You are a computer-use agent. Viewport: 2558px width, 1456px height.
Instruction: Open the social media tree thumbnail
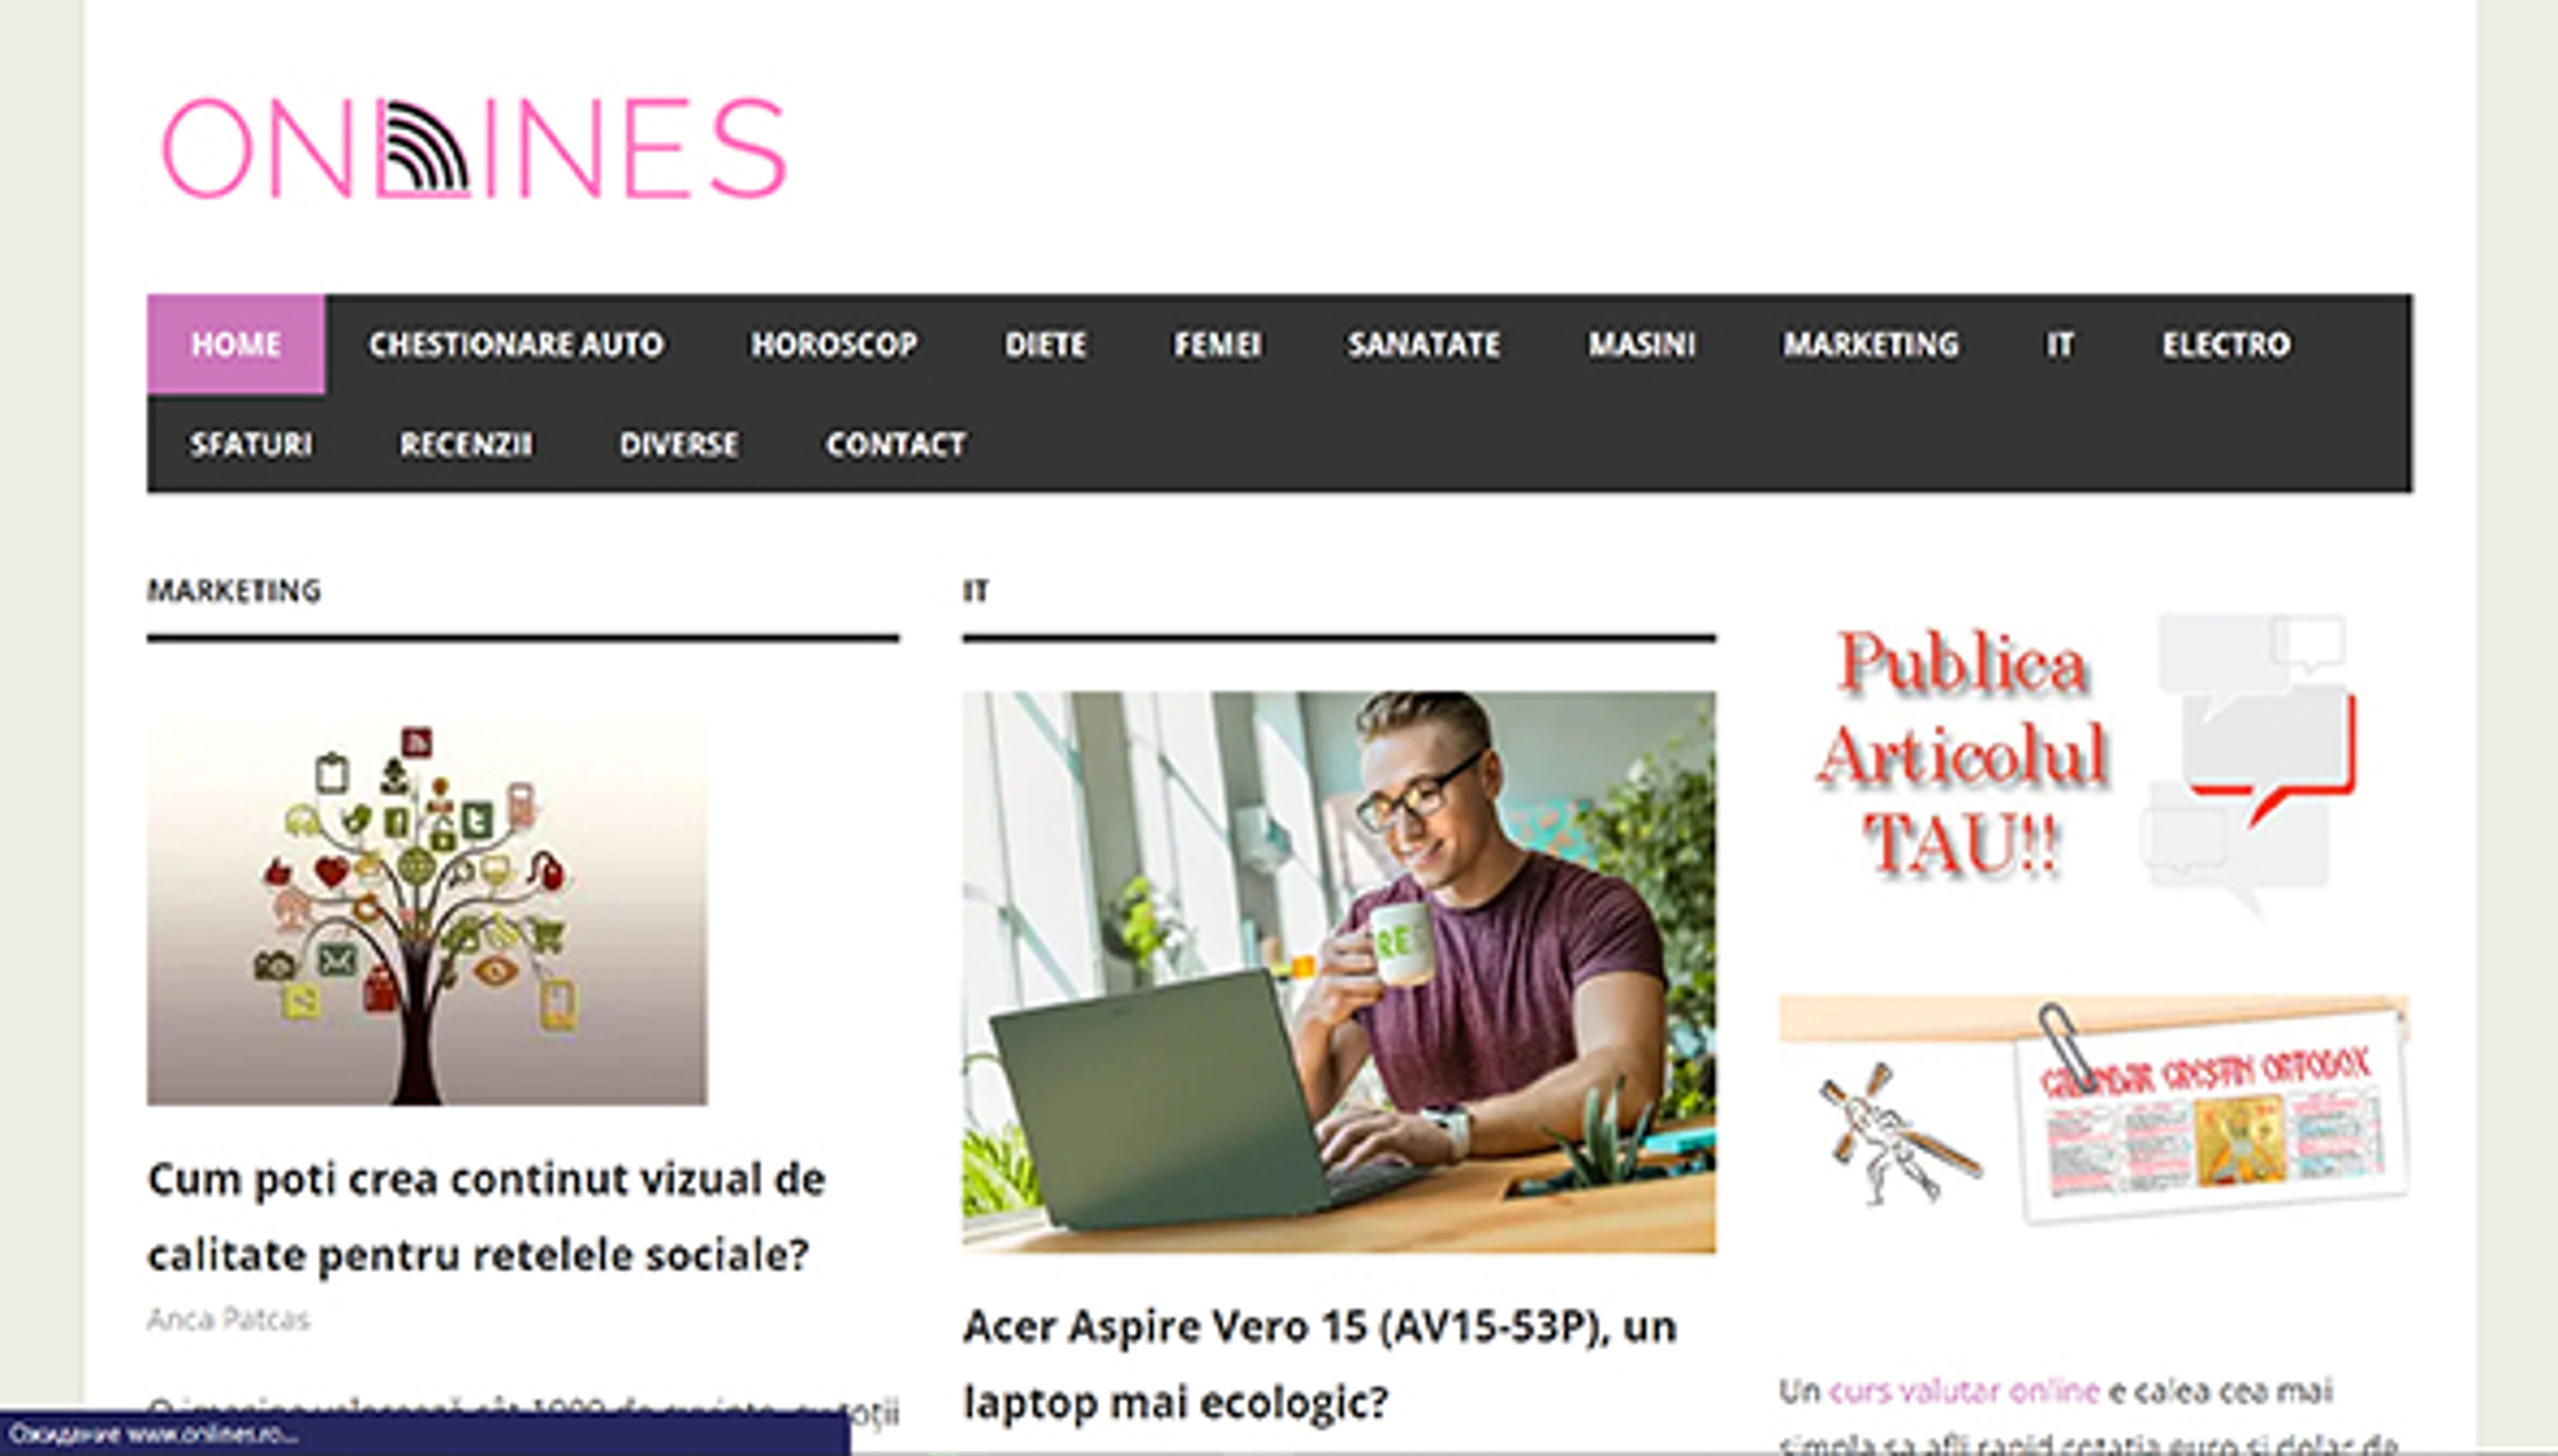click(x=427, y=898)
